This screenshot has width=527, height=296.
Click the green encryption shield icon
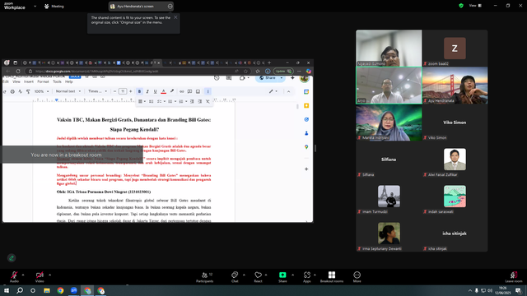point(461,6)
